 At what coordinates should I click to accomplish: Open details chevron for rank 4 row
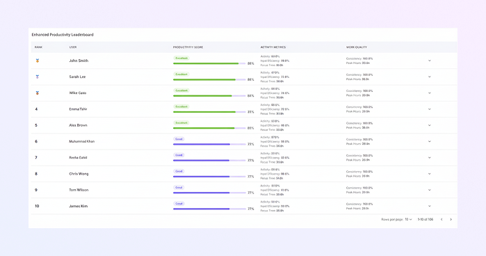tap(430, 109)
